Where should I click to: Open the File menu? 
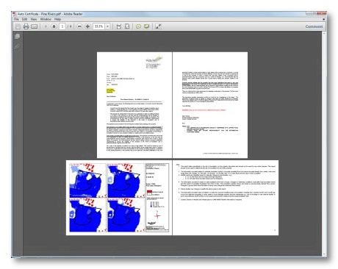(x=16, y=19)
